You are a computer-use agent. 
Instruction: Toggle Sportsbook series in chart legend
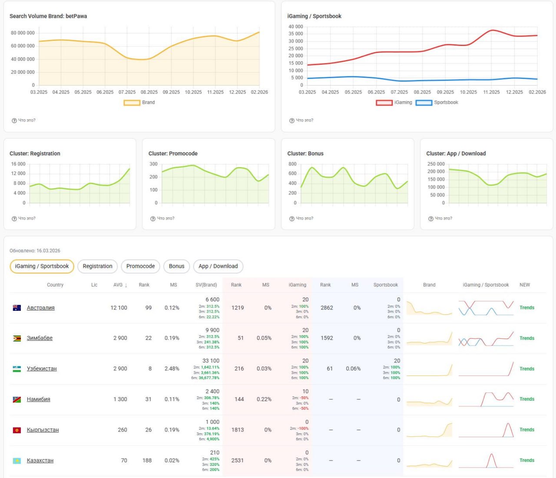click(424, 102)
